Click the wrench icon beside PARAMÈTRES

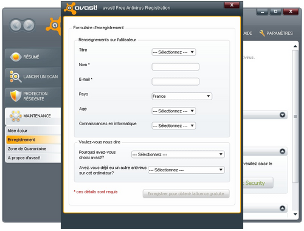click(x=262, y=33)
